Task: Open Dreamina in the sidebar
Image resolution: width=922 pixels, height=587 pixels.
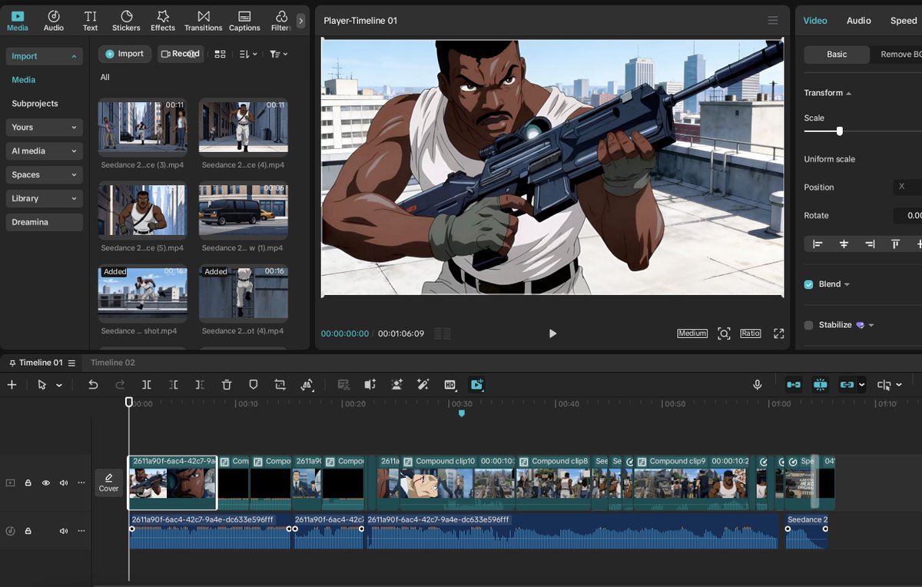Action: pos(44,222)
